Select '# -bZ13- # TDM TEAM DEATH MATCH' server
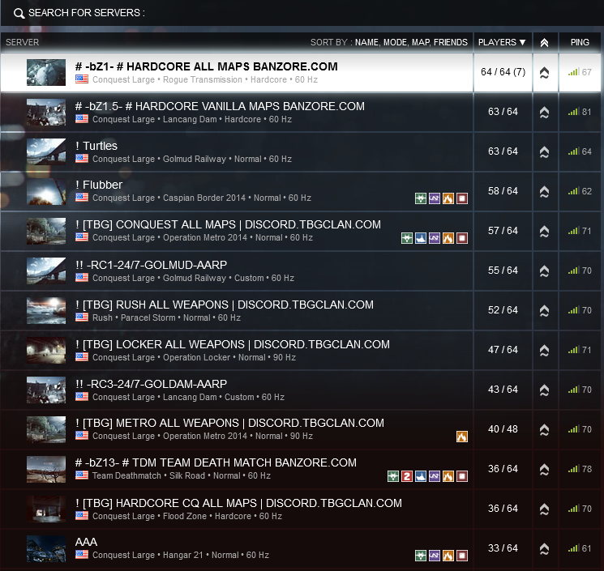This screenshot has height=571, width=604. click(216, 462)
